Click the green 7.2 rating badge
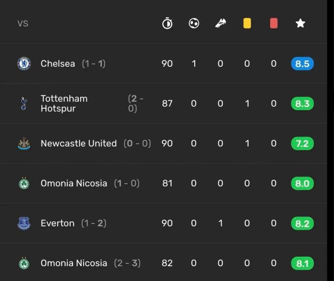 302,144
